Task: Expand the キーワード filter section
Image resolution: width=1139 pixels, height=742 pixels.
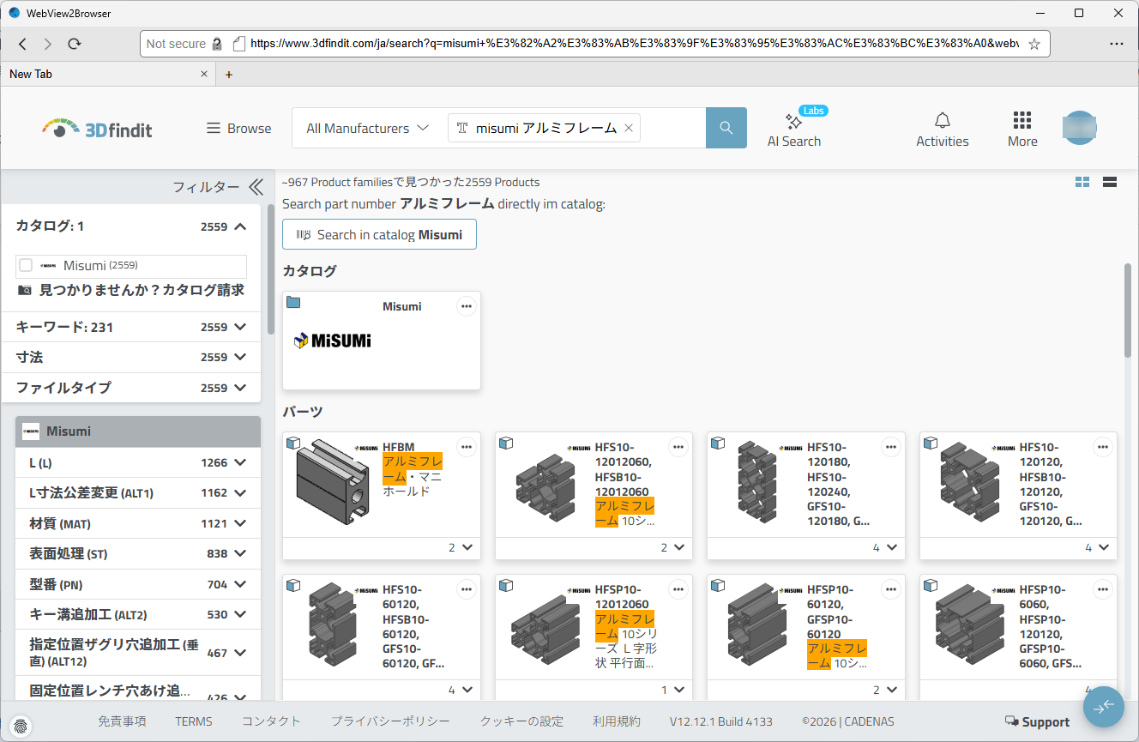Action: [x=239, y=327]
